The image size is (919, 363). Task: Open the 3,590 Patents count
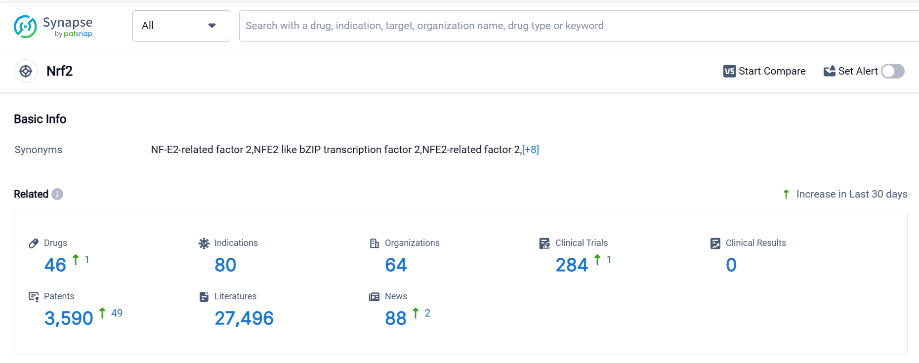pos(69,319)
